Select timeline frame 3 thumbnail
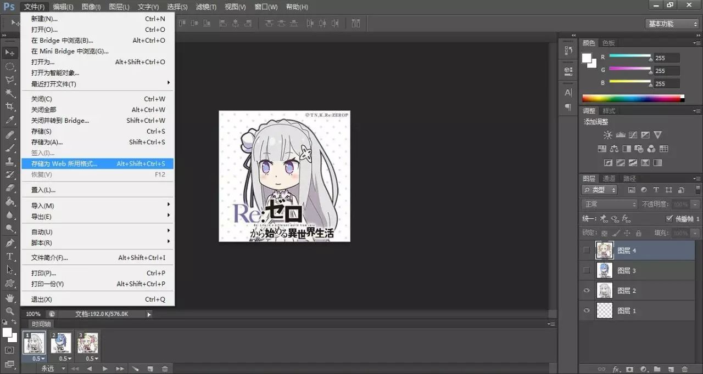Screen dimensions: 703x374 (x=88, y=343)
